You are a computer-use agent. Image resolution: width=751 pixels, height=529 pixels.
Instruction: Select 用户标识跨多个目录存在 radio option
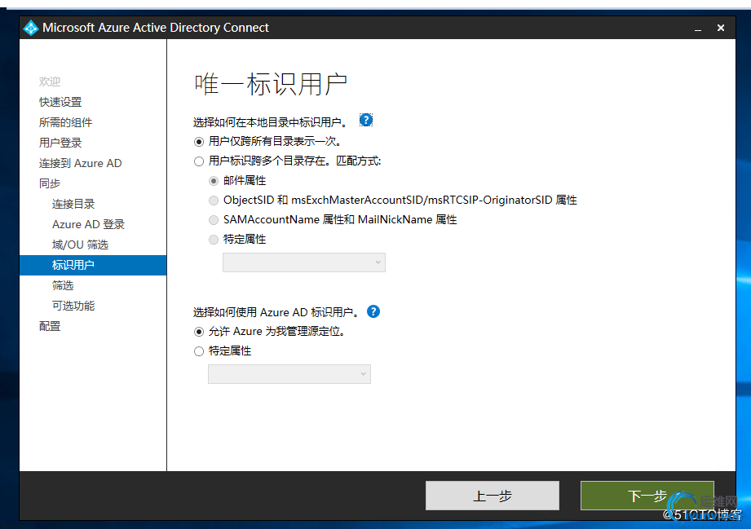(x=199, y=162)
